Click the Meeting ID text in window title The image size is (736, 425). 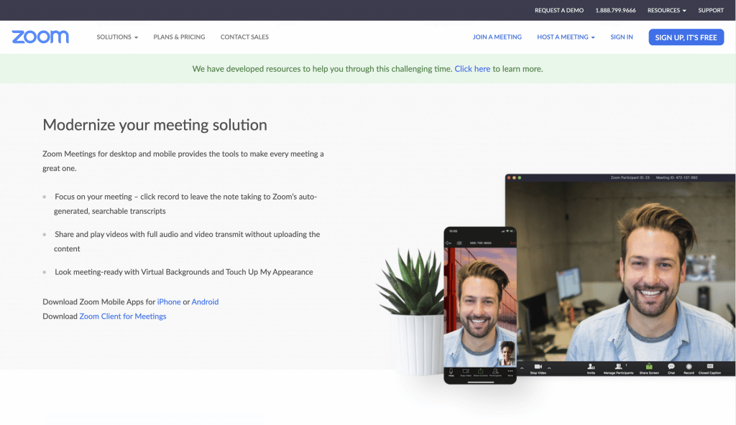(x=676, y=178)
